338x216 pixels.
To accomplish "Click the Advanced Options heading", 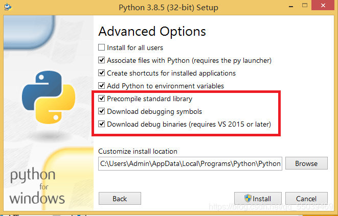I will [152, 32].
